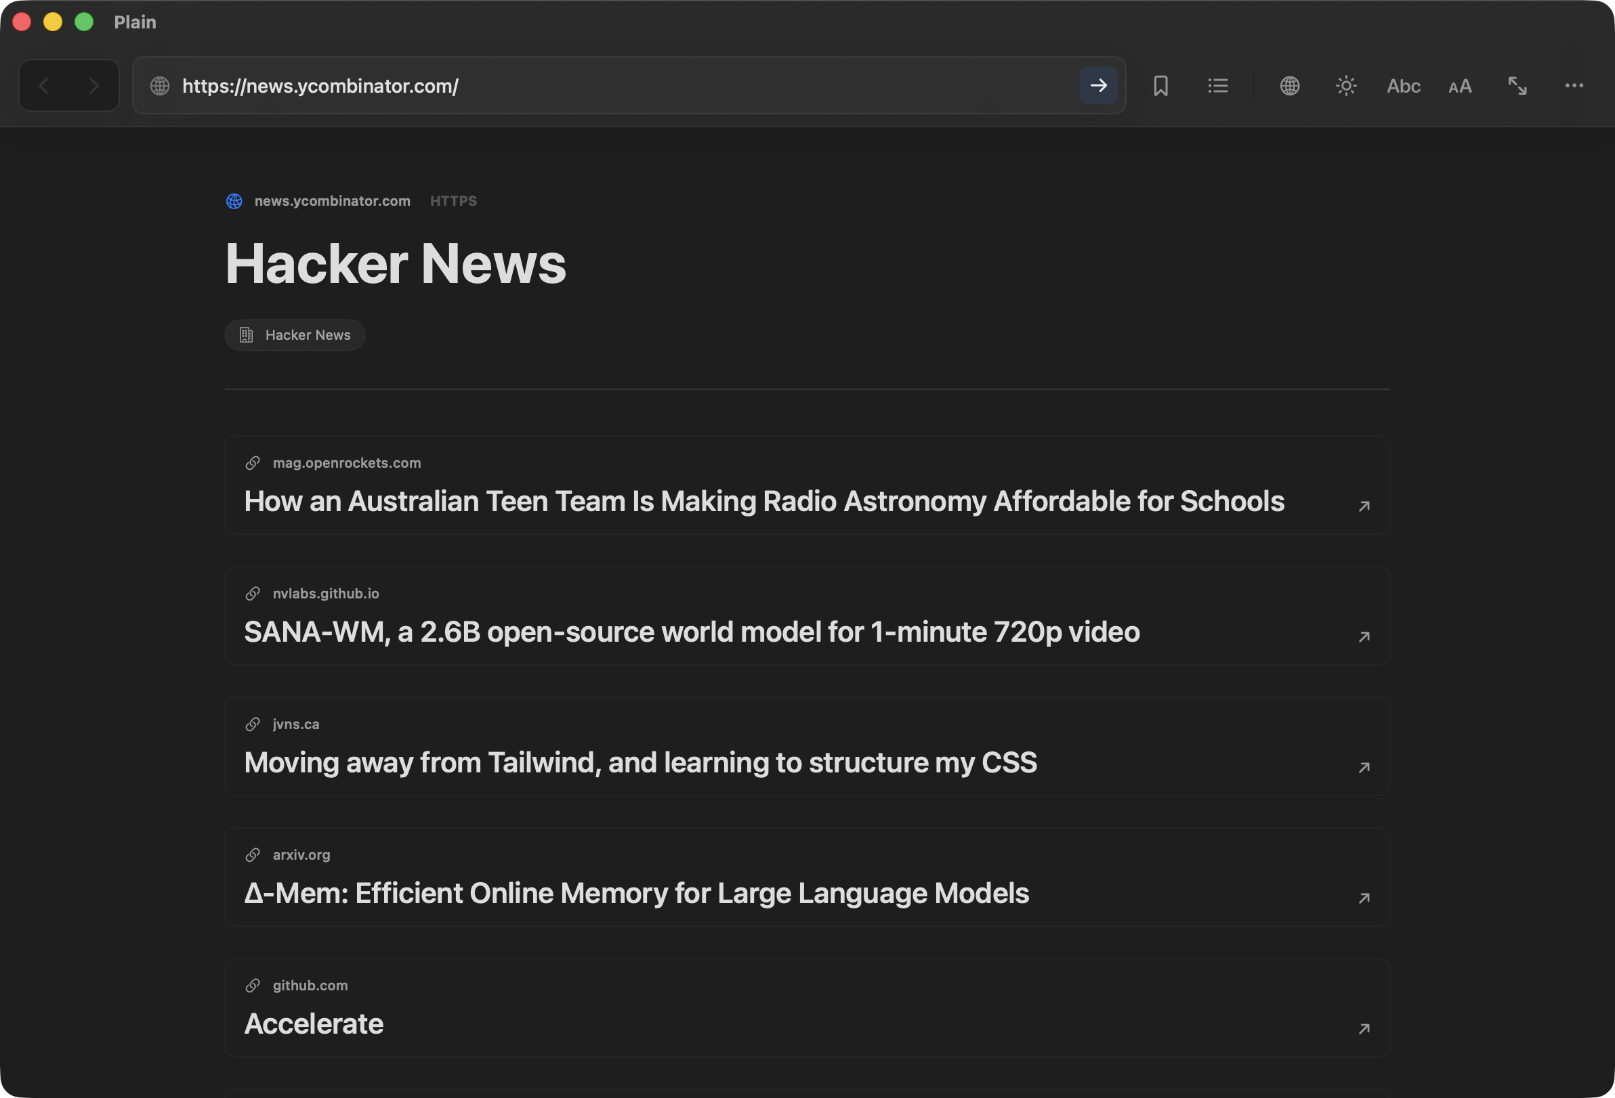The image size is (1615, 1098).
Task: Go back with the back arrow
Action: pos(44,85)
